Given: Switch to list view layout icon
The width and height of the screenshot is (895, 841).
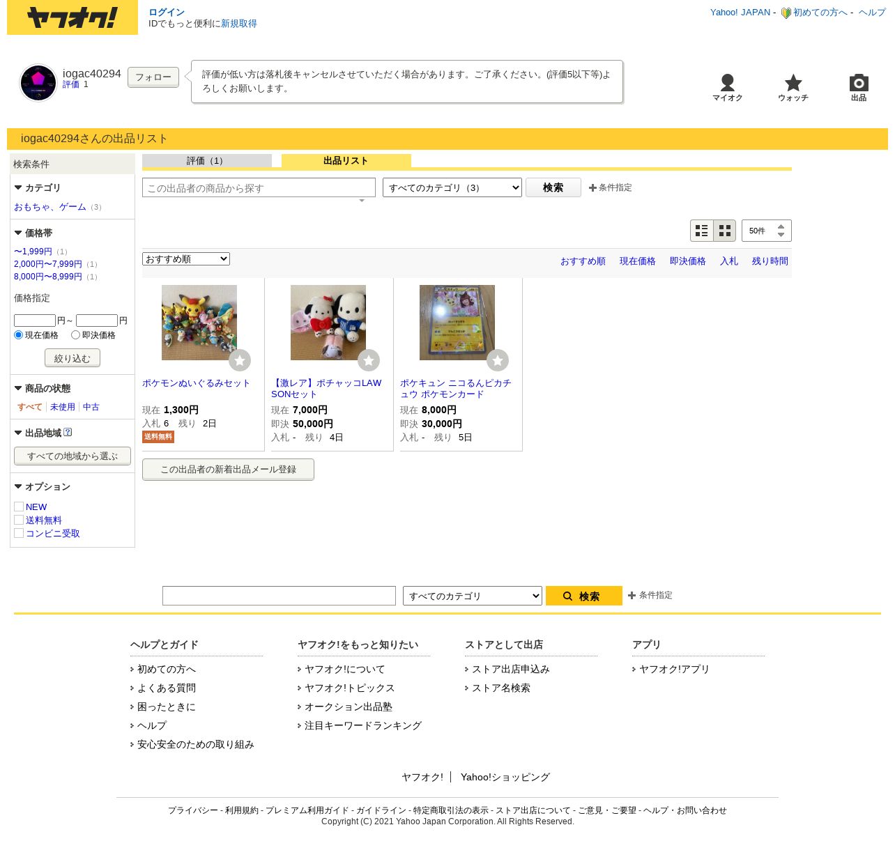Looking at the screenshot, I should click(x=702, y=231).
